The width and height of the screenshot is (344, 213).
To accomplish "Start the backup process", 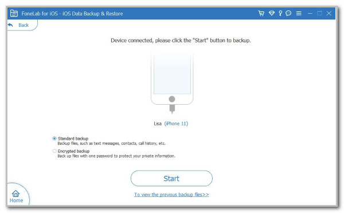I will pyautogui.click(x=171, y=179).
